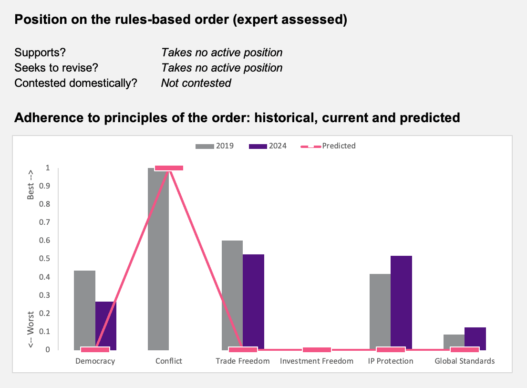Select the 2024 IP Protection bar

point(401,303)
